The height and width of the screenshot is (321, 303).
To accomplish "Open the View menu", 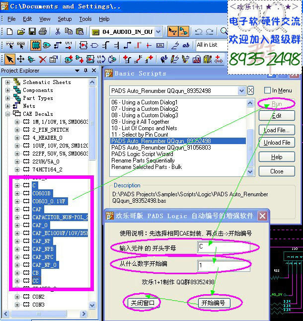I will click(x=45, y=19).
